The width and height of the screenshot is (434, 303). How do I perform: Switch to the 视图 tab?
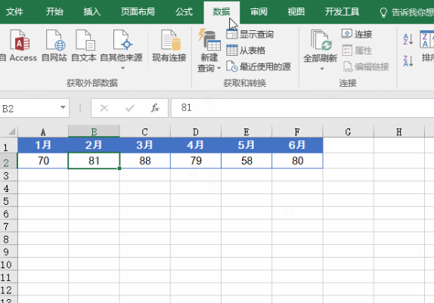click(x=296, y=12)
